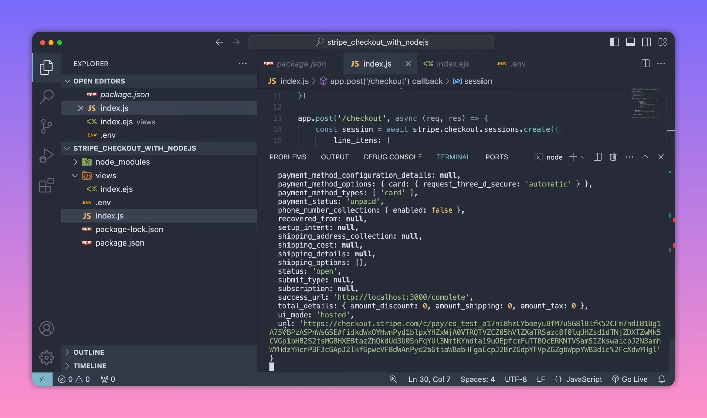The image size is (707, 418).
Task: Toggle the secondary sidebar
Action: 646,42
